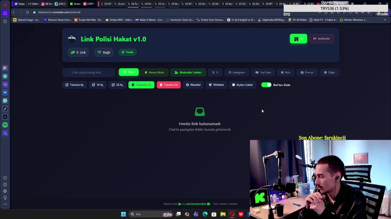391x219 pixels.
Task: Open 10 links with 10 Aç
Action: (97, 85)
